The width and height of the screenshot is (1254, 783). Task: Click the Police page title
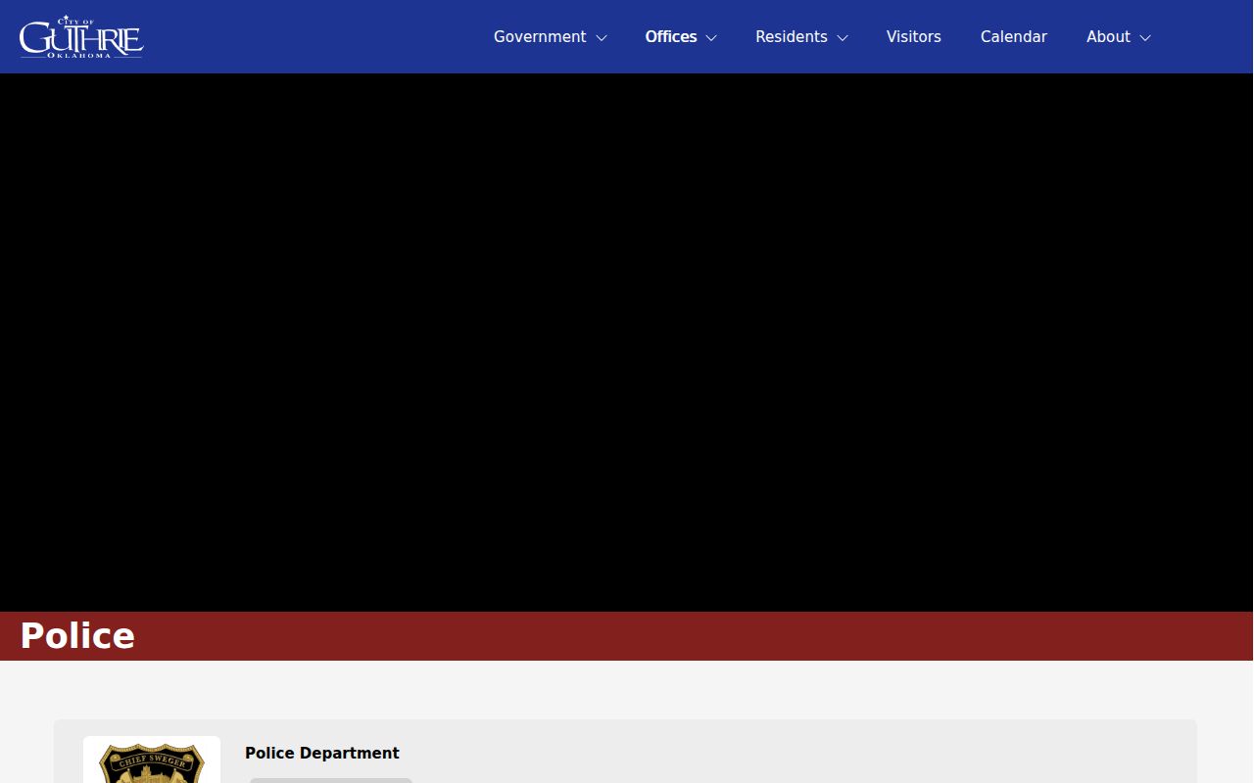pyautogui.click(x=77, y=636)
